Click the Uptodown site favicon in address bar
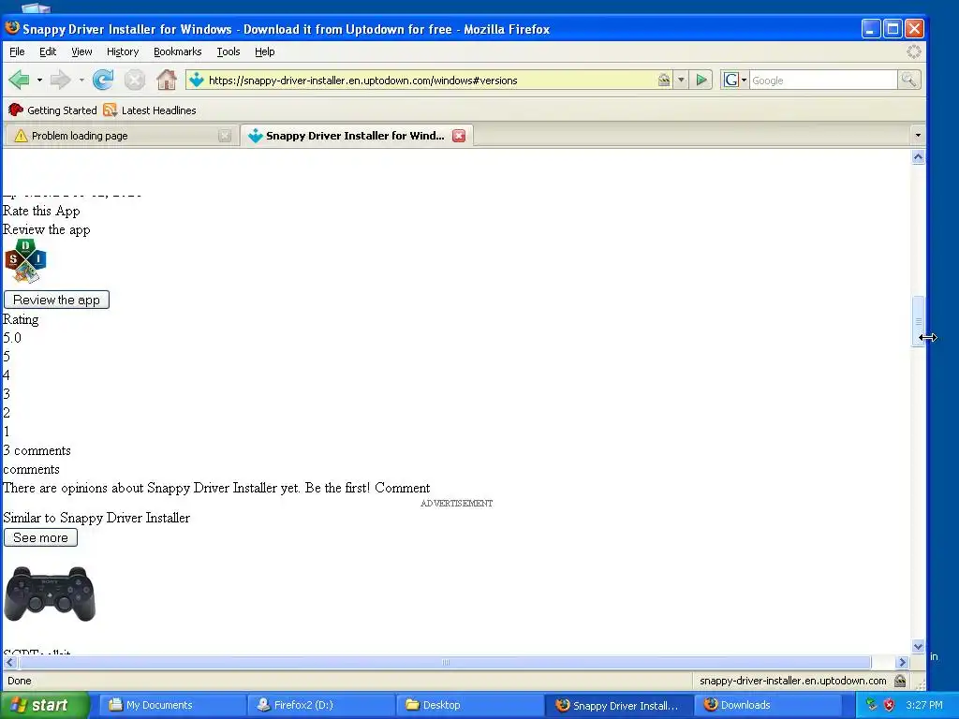The width and height of the screenshot is (959, 719). (x=197, y=81)
